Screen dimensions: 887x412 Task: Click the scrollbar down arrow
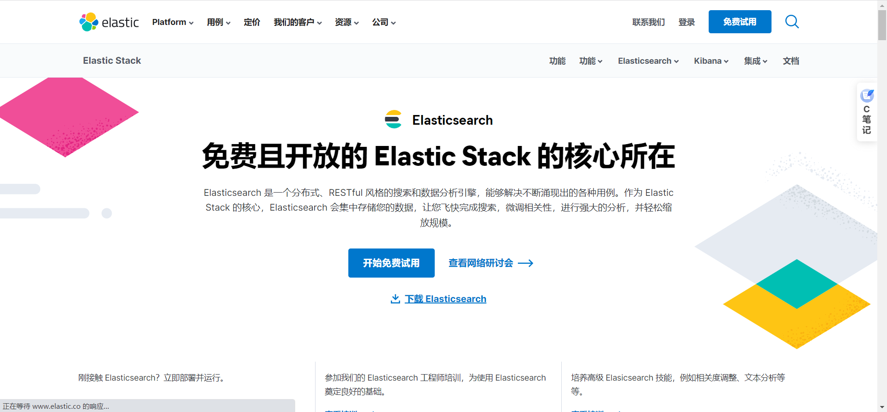[882, 407]
